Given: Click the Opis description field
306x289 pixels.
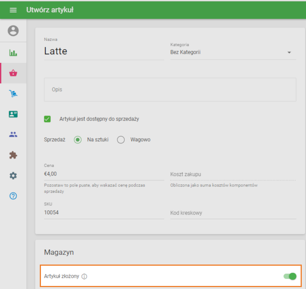Looking at the screenshot, I should tap(170, 90).
